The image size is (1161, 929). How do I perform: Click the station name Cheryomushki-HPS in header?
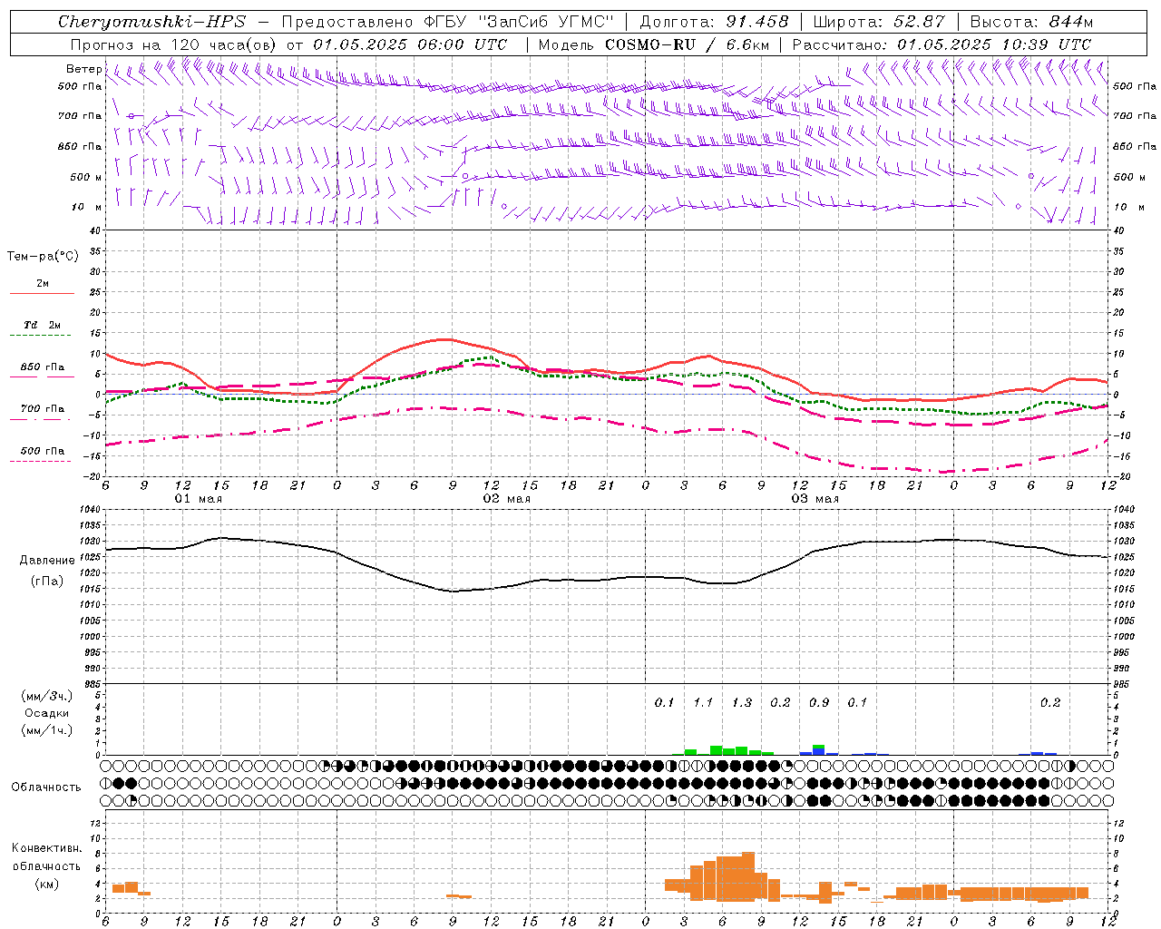[x=152, y=22]
